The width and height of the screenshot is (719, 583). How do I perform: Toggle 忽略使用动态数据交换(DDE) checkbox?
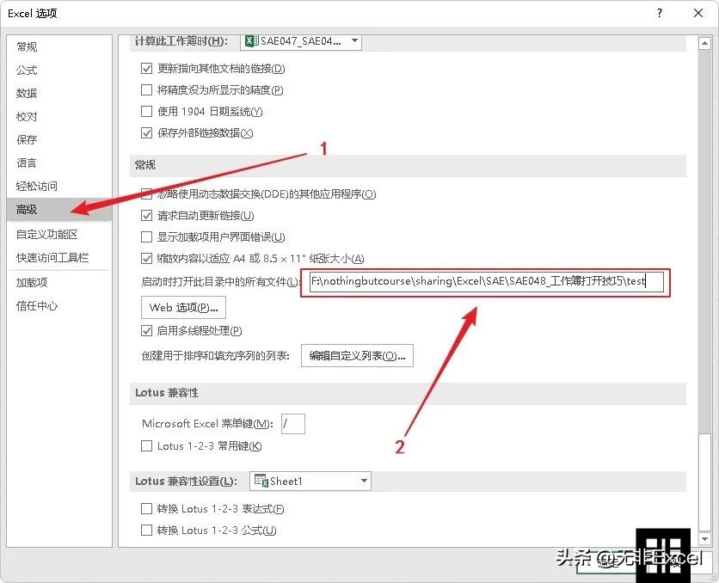click(146, 193)
